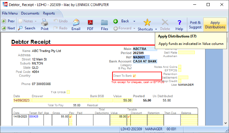Click vertical scrollbar down arrow

pos(226,123)
